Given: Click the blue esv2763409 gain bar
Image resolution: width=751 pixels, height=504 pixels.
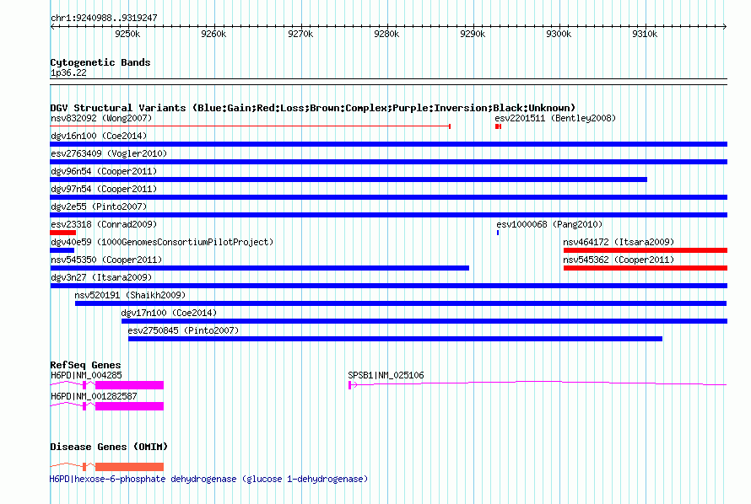Looking at the screenshot, I should [x=389, y=162].
